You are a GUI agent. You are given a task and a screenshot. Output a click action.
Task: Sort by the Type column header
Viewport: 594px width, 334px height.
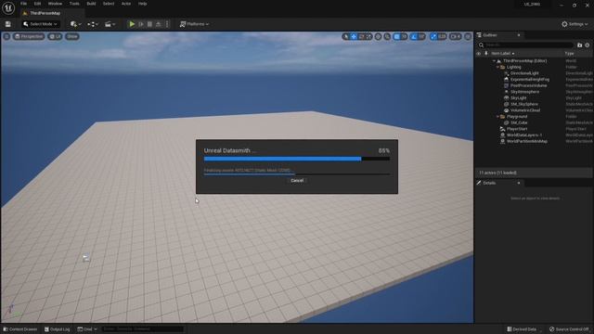point(569,54)
